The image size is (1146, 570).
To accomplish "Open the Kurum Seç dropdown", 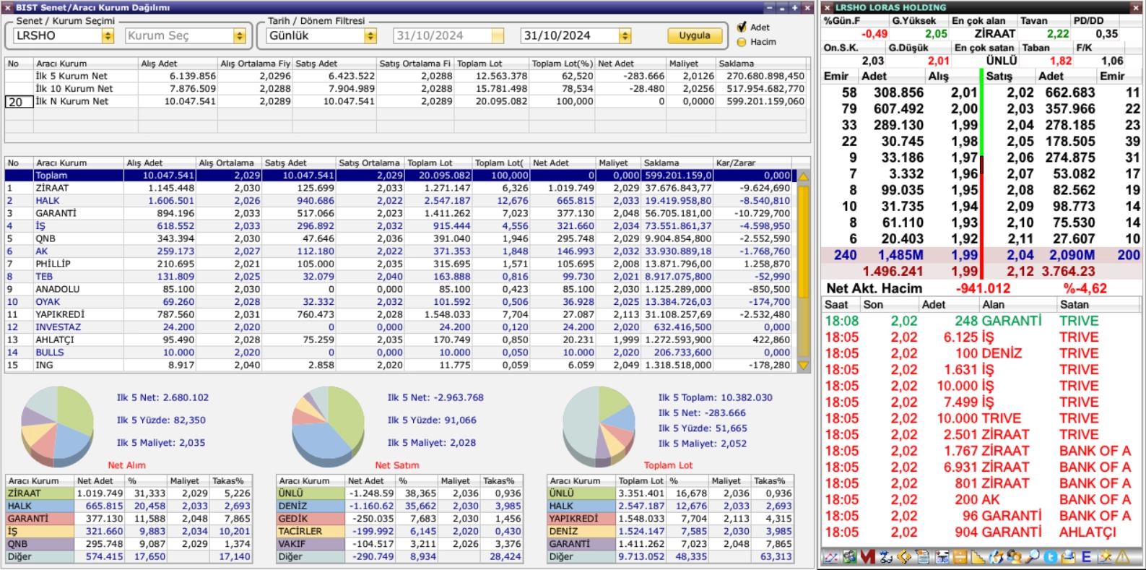I will click(x=239, y=35).
